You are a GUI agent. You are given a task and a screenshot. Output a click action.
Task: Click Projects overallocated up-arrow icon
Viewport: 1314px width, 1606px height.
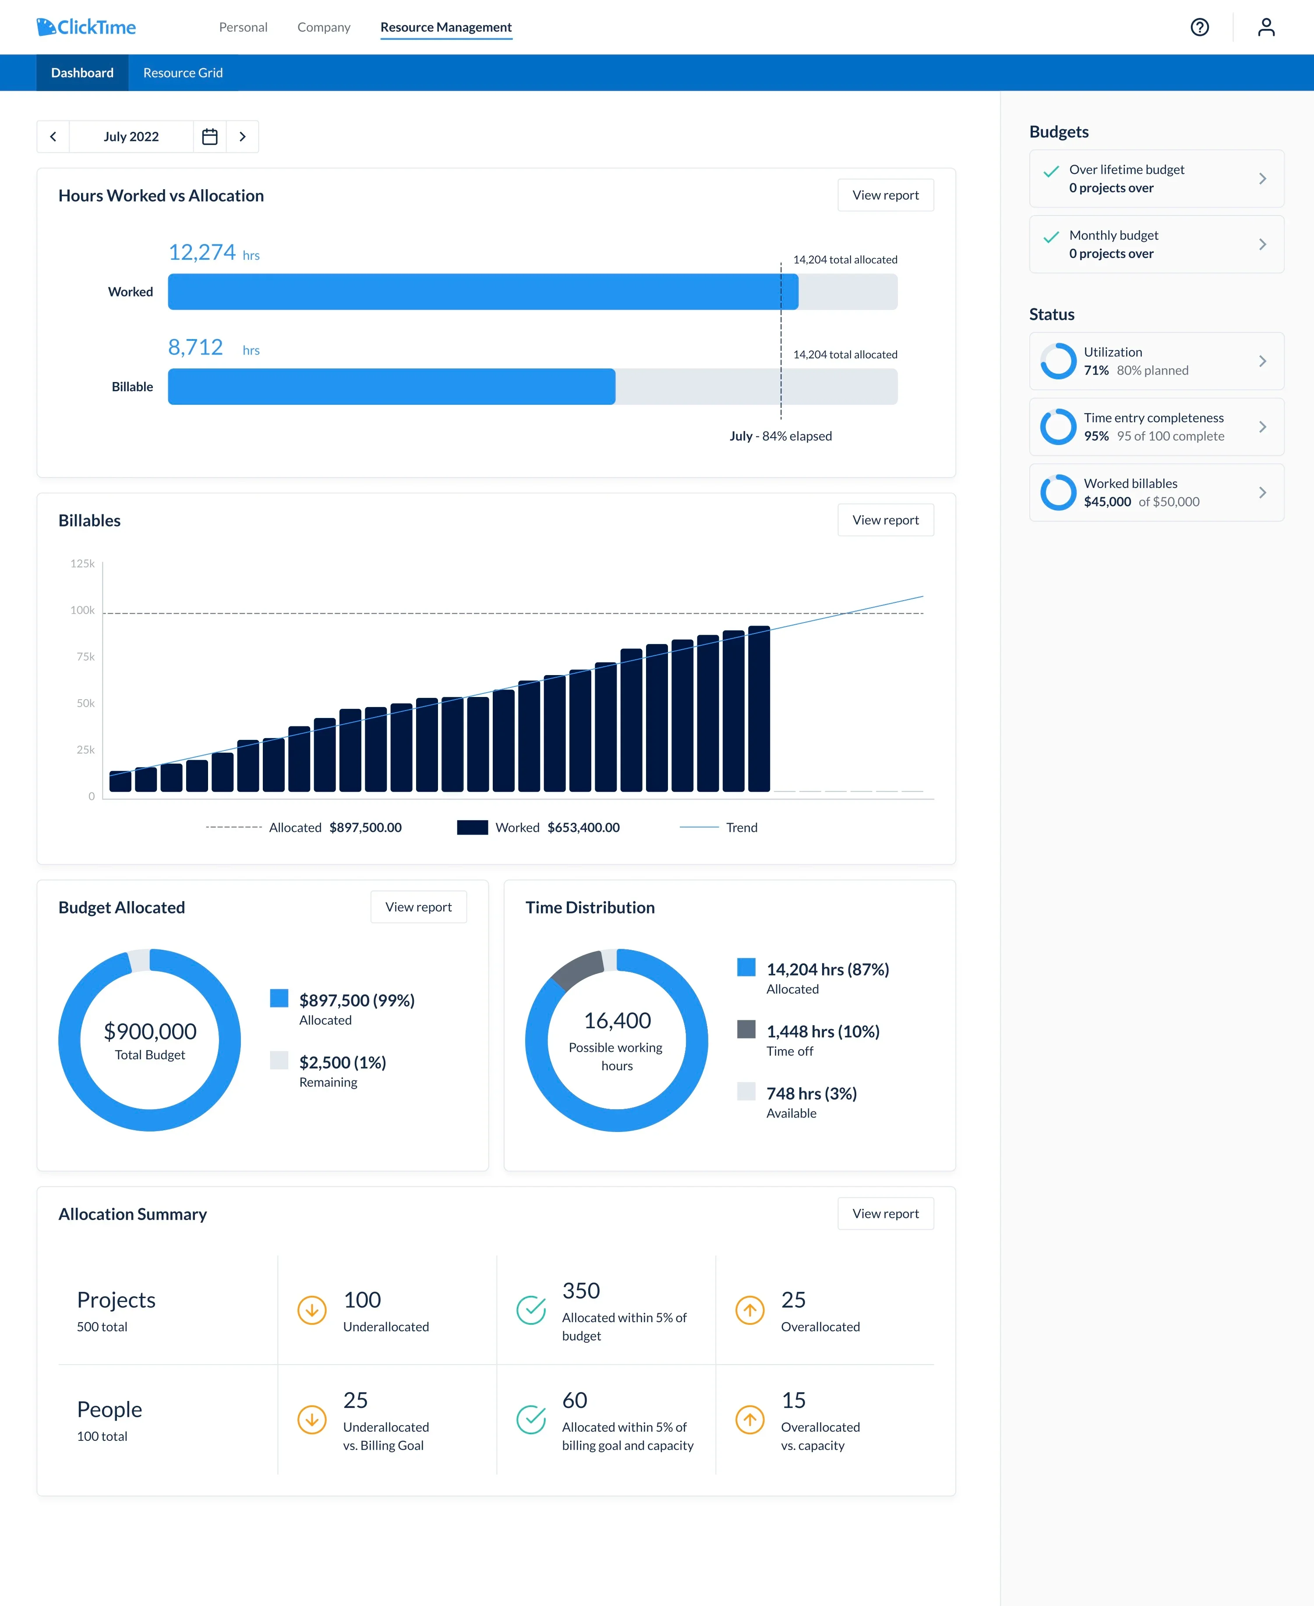click(749, 1310)
